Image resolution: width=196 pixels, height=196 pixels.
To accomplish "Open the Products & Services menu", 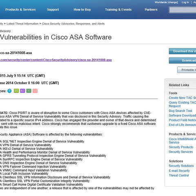I will coord(20,9).
